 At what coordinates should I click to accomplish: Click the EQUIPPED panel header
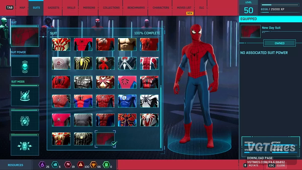[x=270, y=19]
